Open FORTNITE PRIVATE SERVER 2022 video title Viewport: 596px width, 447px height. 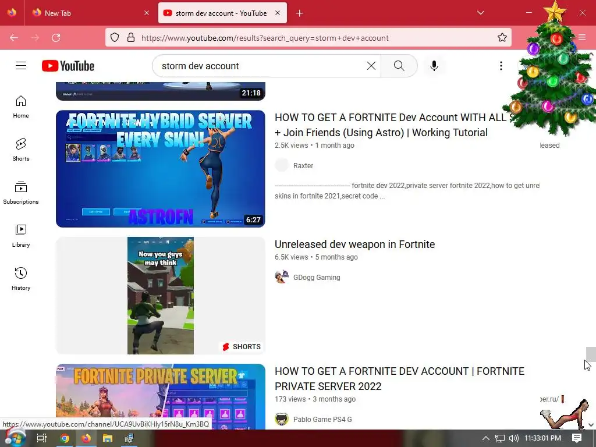tap(399, 378)
